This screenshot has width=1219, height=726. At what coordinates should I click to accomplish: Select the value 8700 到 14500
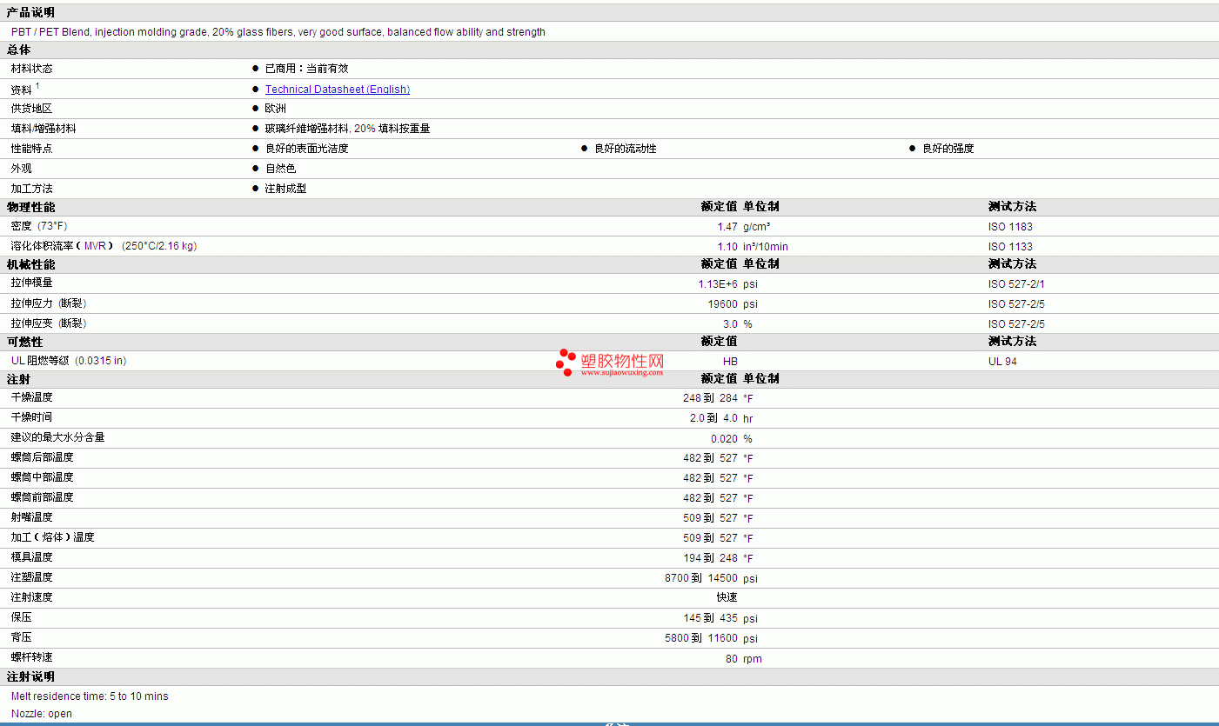tap(701, 578)
